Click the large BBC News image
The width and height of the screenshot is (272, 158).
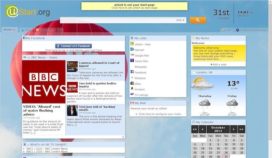(x=44, y=82)
